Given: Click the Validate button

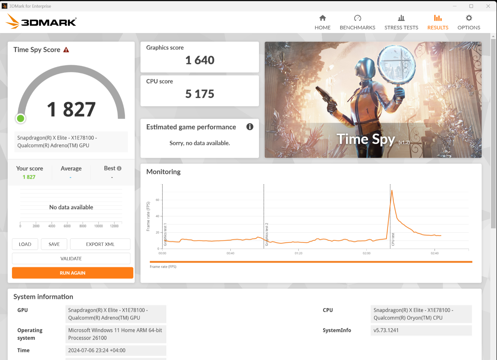Looking at the screenshot, I should (x=71, y=259).
